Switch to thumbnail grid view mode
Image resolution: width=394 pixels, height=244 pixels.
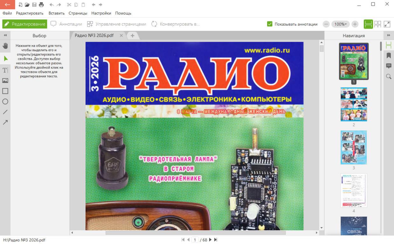coord(377,24)
